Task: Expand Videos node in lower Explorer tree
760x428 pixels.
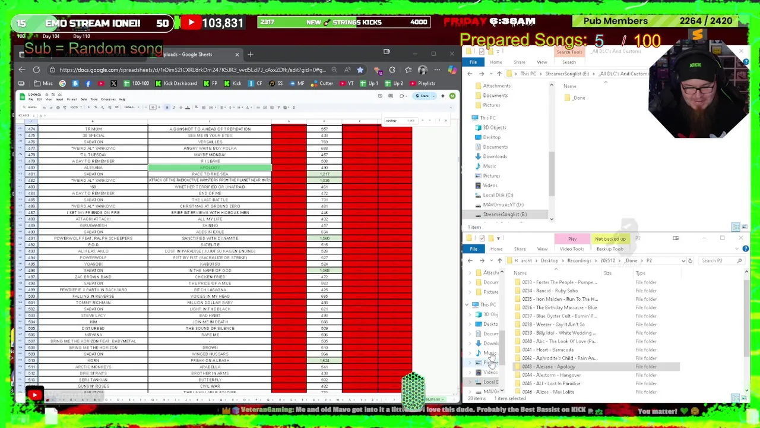Action: [x=471, y=372]
